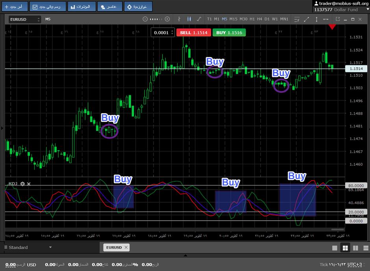Adjust the 0.0001 volume stepper arrows
Image resolution: width=370 pixels, height=271 pixels.
tap(172, 33)
